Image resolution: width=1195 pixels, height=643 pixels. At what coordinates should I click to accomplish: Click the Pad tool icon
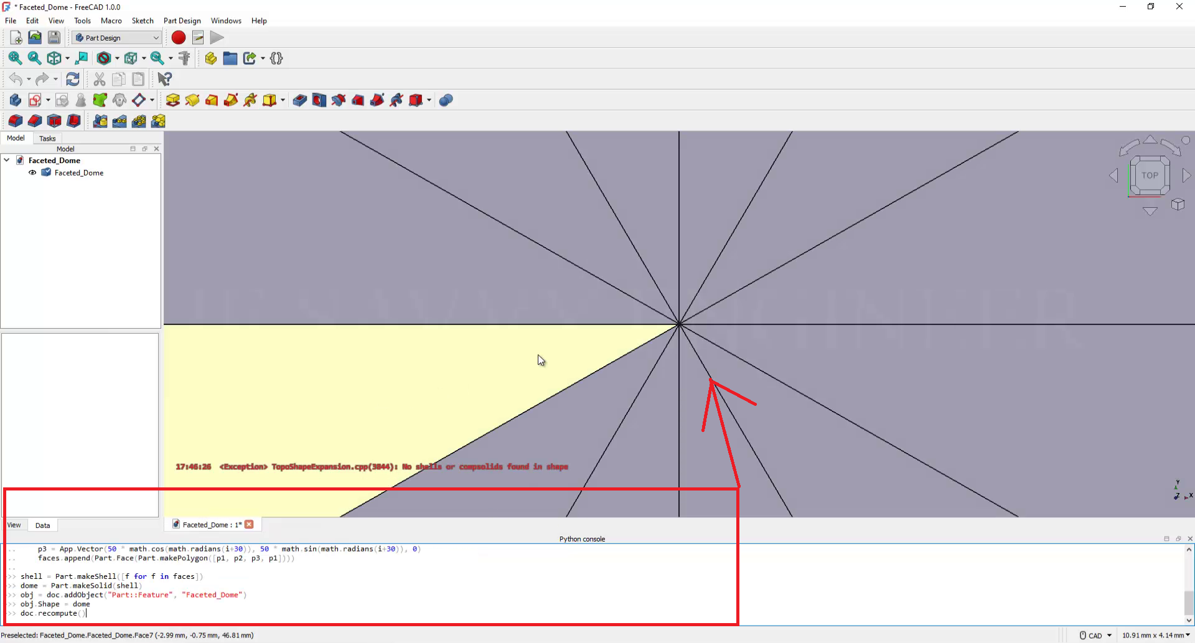click(x=173, y=100)
